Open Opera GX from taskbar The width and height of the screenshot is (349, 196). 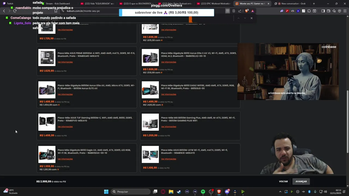pyautogui.click(x=163, y=192)
